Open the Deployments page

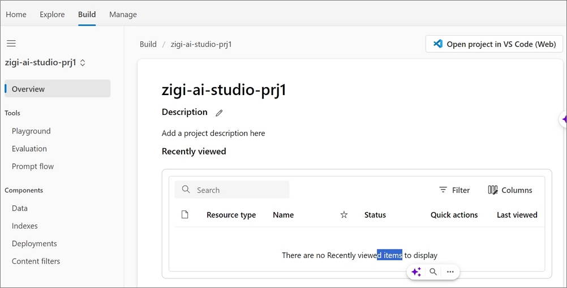pos(35,243)
